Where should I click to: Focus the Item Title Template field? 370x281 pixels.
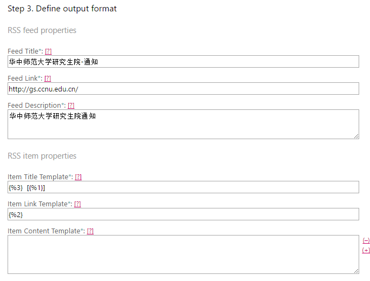coord(183,187)
